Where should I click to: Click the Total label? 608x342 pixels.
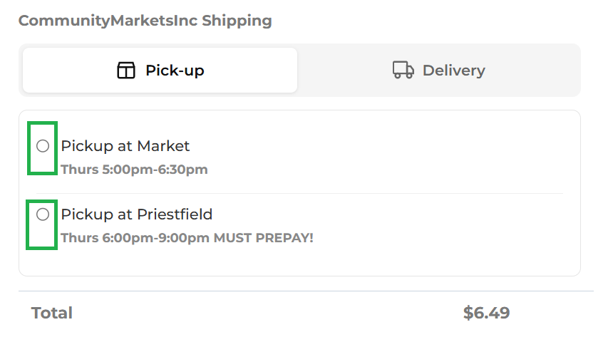coord(52,313)
